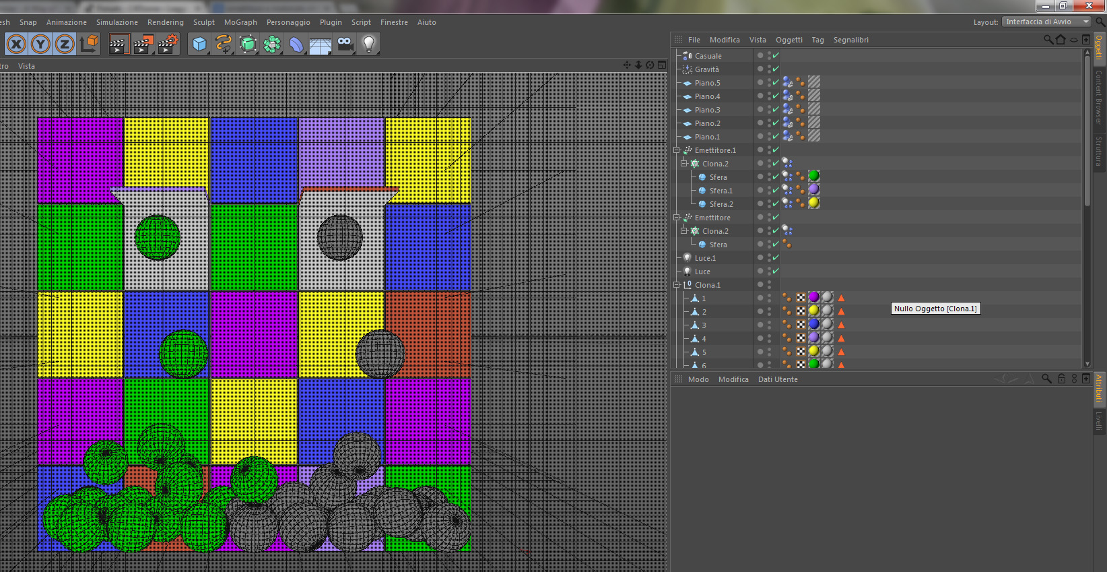
Task: Open the Object Manager Oggetti menu
Action: pyautogui.click(x=789, y=40)
